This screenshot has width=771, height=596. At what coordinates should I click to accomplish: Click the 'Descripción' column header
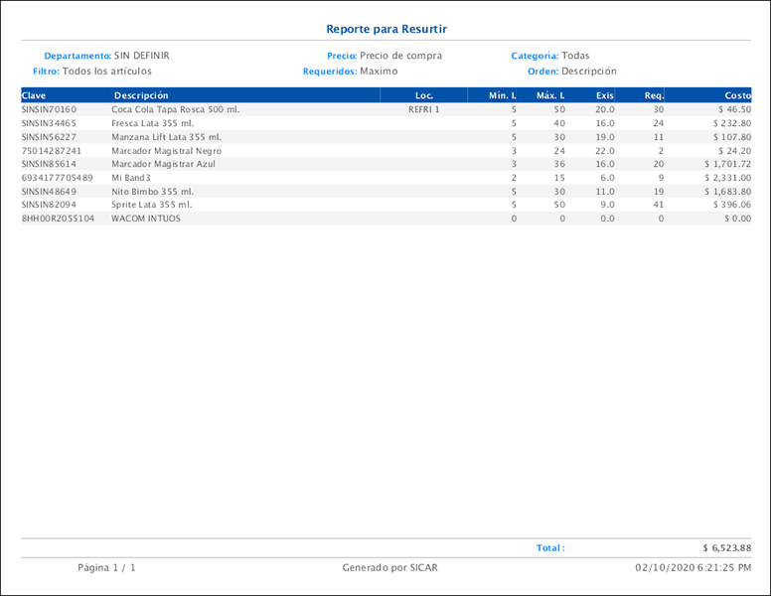141,95
